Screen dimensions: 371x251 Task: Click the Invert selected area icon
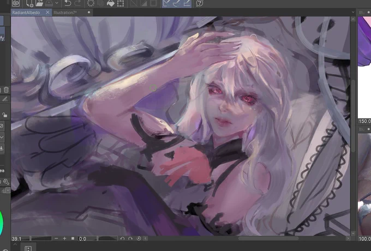coord(143,3)
